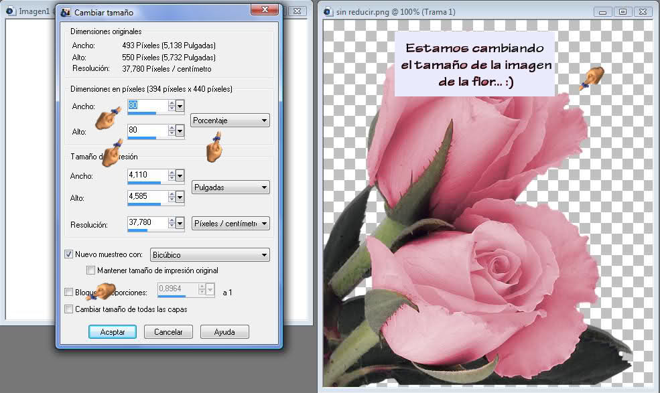This screenshot has width=660, height=393.
Task: Open slider popup arrow beside pixel-dimensions Ancho field
Action: (x=180, y=106)
